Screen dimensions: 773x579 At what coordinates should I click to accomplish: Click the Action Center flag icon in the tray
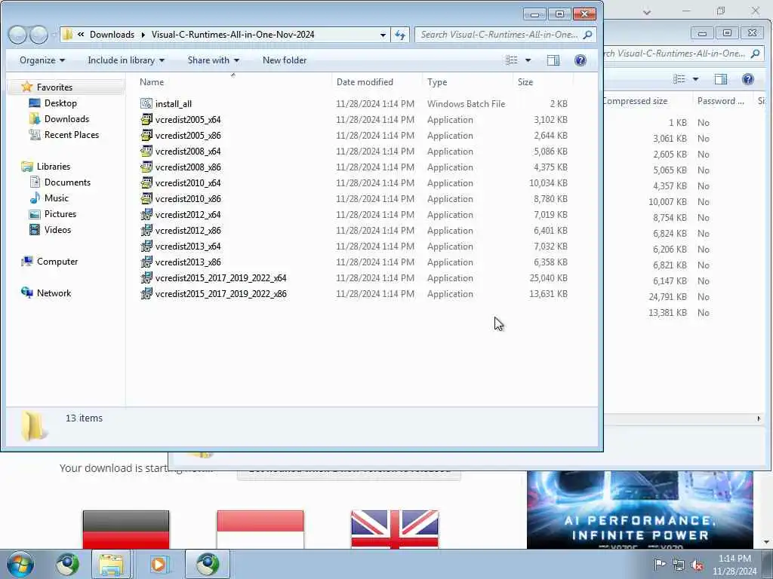659,565
